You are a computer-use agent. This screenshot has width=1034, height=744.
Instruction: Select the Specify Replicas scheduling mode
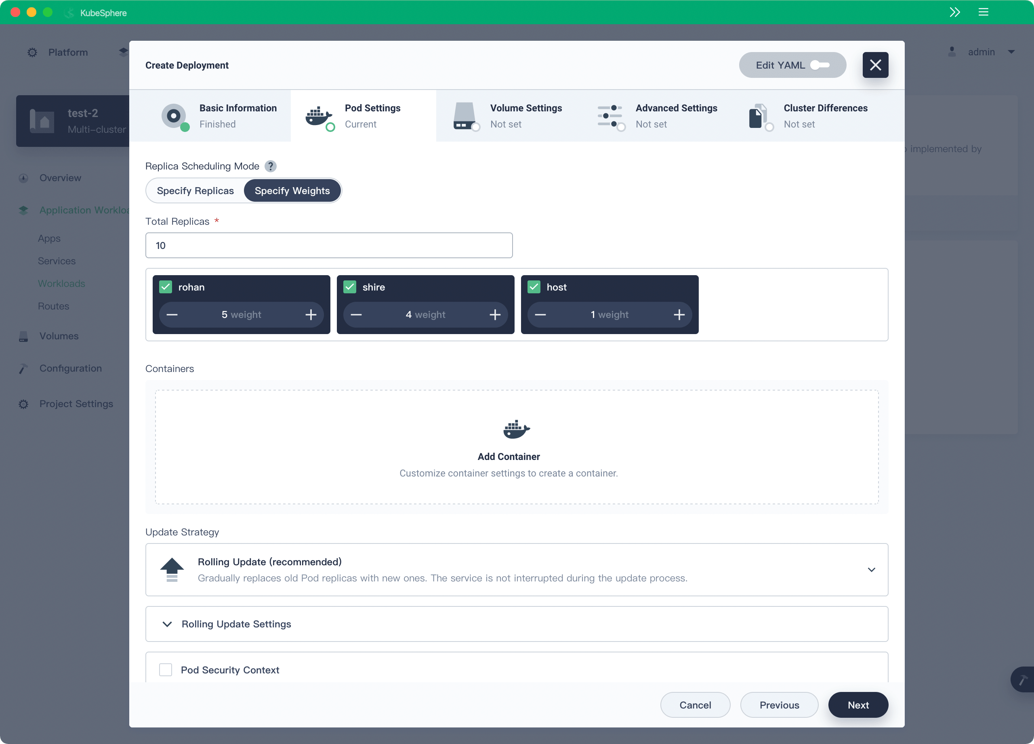(195, 190)
